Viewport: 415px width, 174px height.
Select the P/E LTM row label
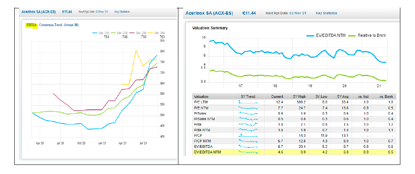[201, 102]
